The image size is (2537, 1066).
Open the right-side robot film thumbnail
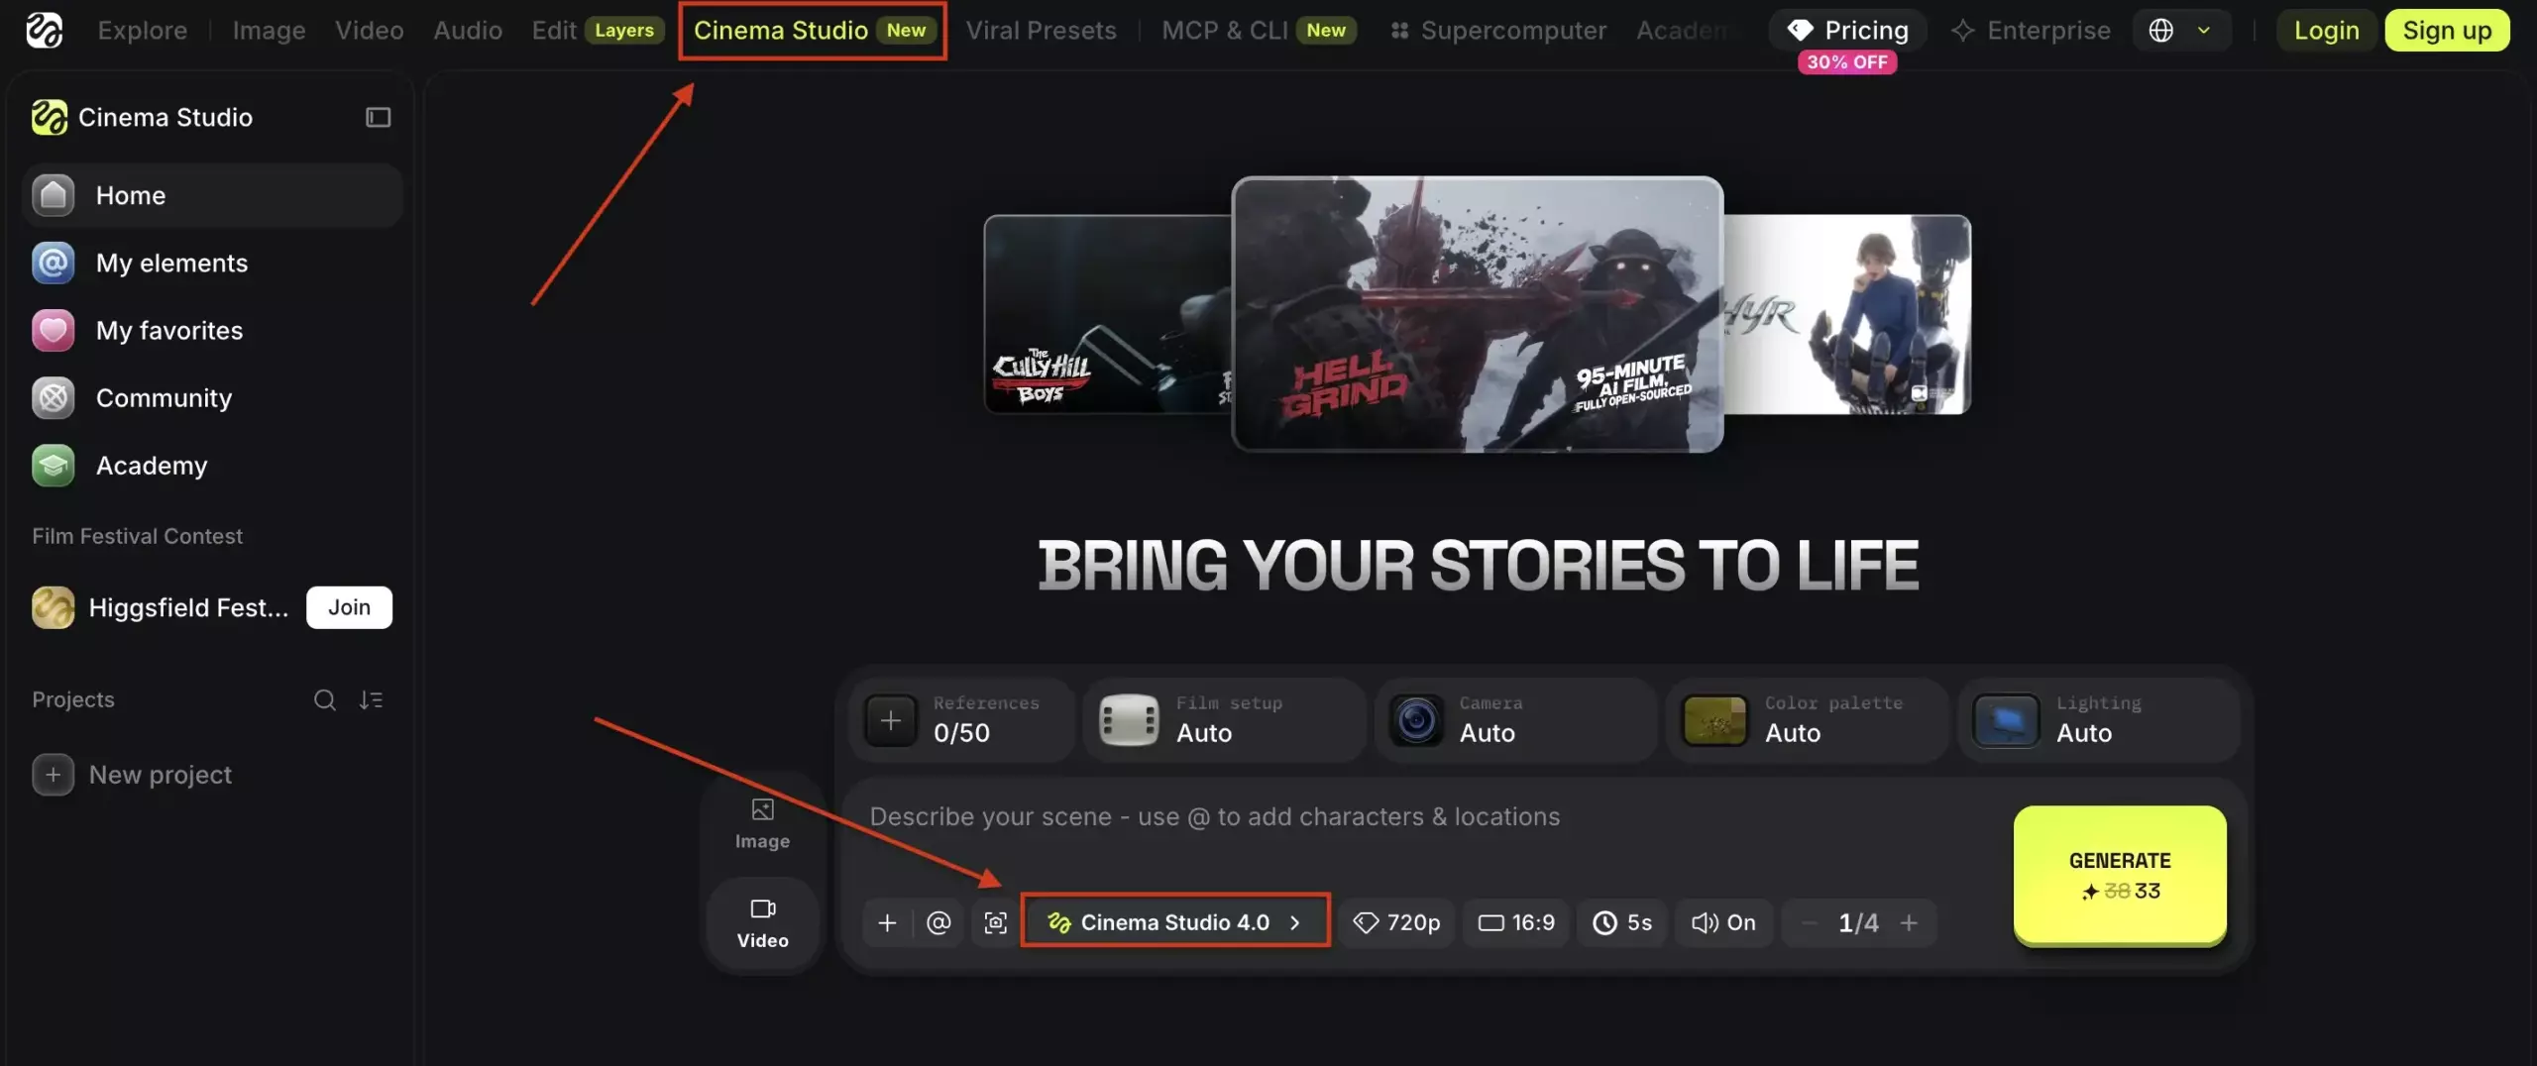click(1847, 314)
